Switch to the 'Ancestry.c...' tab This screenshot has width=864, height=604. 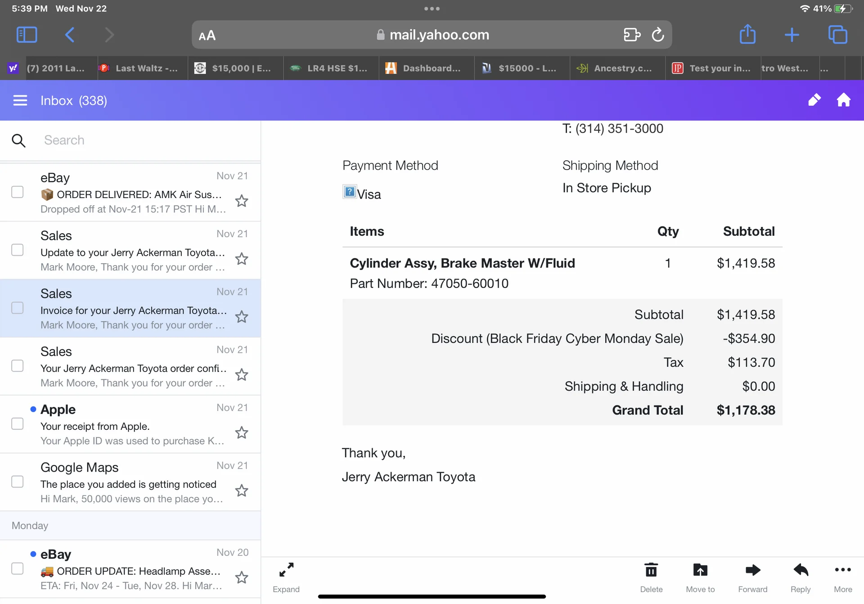tap(618, 68)
